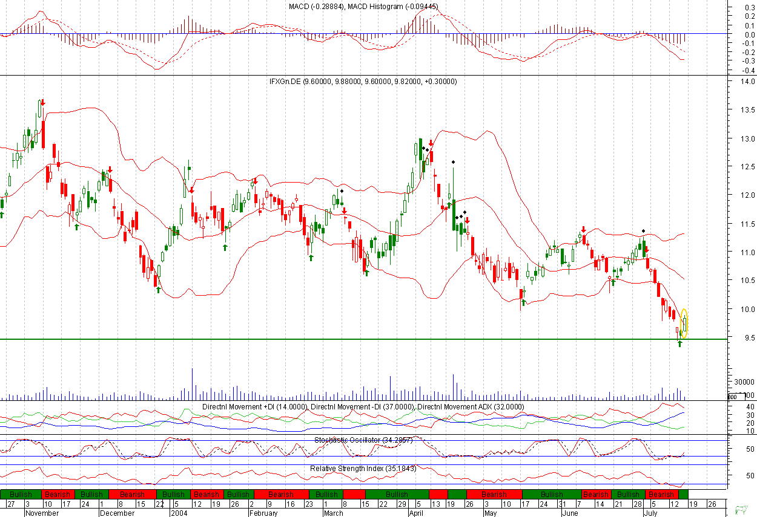Image resolution: width=757 pixels, height=517 pixels.
Task: Click the green buy arrow at the late-December low
Action: [158, 290]
